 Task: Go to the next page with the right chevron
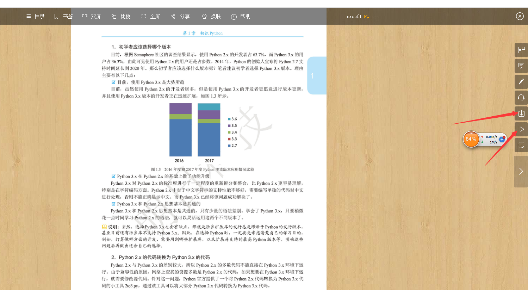pos(521,172)
